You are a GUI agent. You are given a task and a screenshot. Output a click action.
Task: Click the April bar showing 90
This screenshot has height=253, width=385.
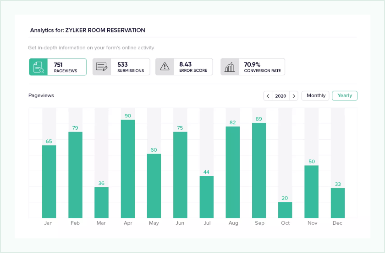point(127,169)
